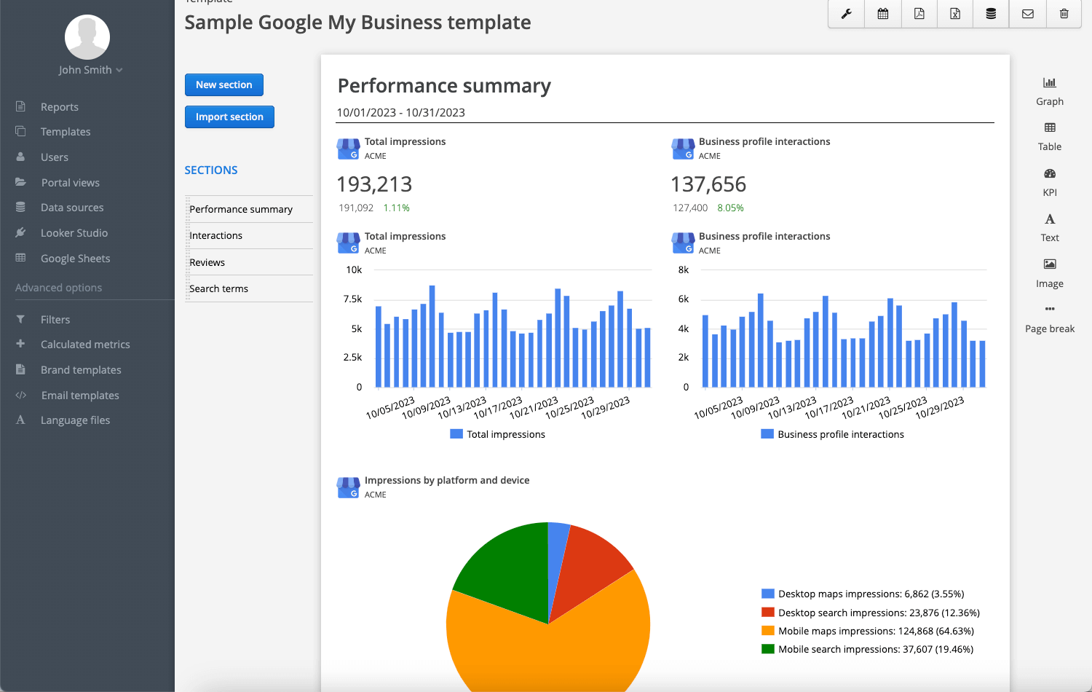Export template as Excel icon

[955, 14]
